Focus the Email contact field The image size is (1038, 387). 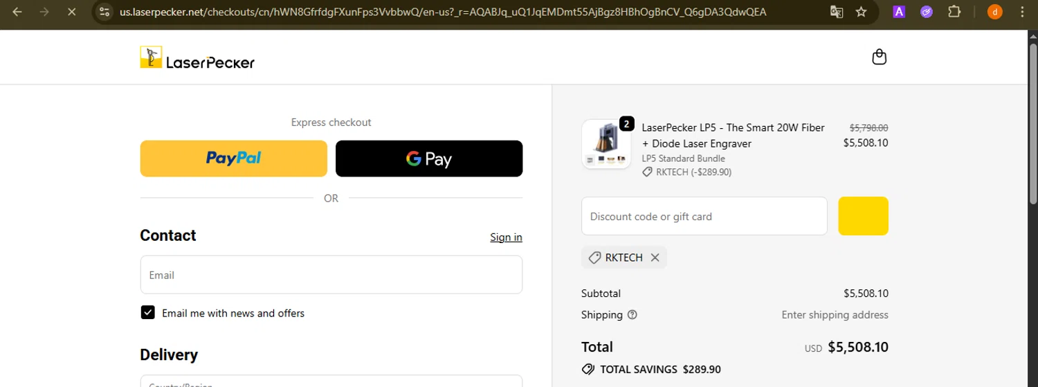click(x=331, y=275)
